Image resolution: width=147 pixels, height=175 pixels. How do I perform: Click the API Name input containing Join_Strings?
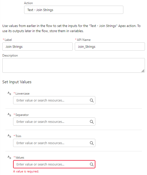[110, 47]
